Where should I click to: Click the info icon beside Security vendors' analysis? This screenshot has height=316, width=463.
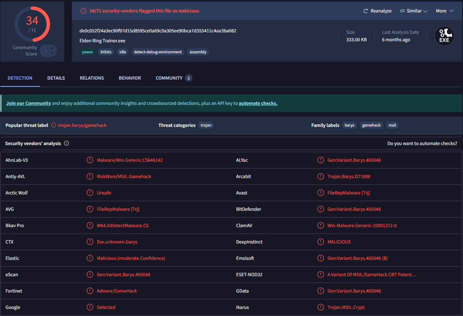coord(66,144)
